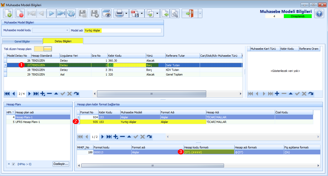Expand the print options dropdown arrow
The width and height of the screenshot is (328, 176).
point(126,14)
